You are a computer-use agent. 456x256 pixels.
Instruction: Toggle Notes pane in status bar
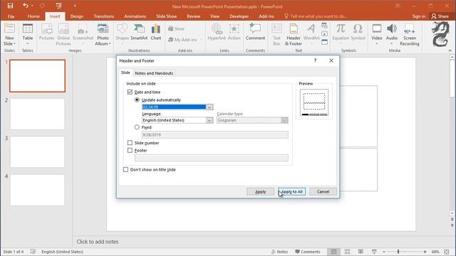pyautogui.click(x=279, y=252)
